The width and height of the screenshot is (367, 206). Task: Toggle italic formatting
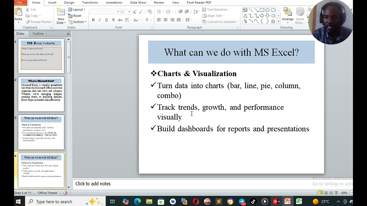click(x=99, y=20)
